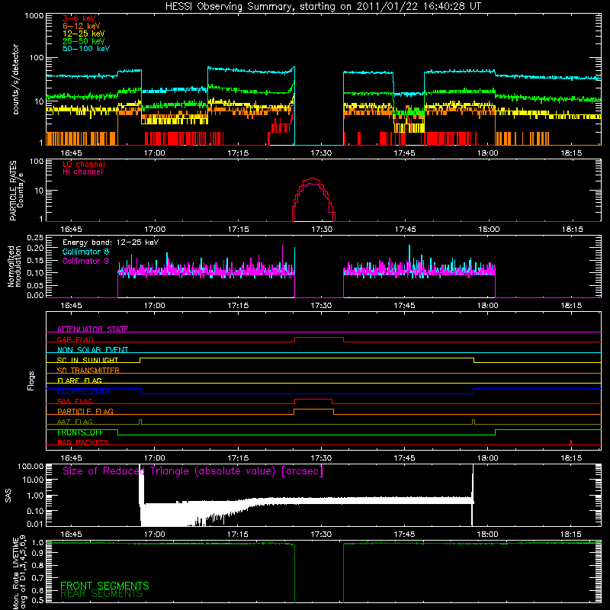Click the FRONTS OFF flag label
This screenshot has height=610, width=610.
tap(80, 432)
